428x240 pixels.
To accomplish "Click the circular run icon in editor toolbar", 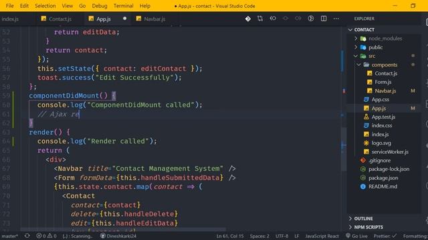I will click(310, 19).
